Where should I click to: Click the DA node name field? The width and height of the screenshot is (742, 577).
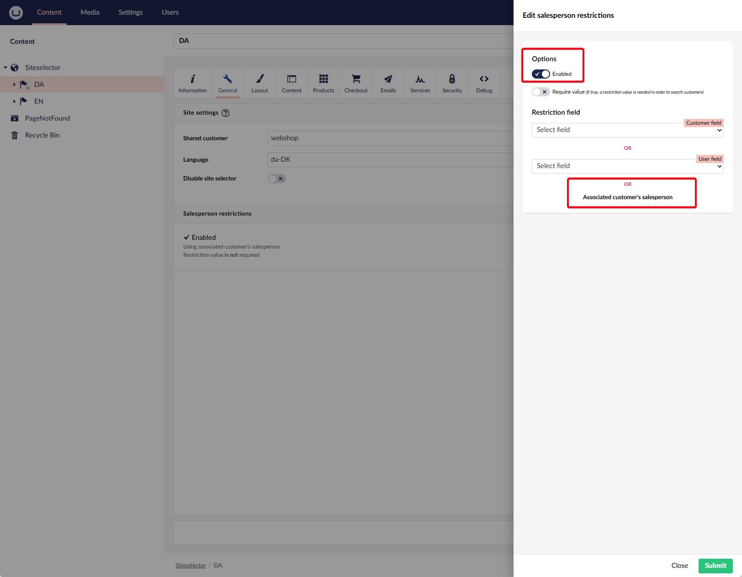click(344, 41)
